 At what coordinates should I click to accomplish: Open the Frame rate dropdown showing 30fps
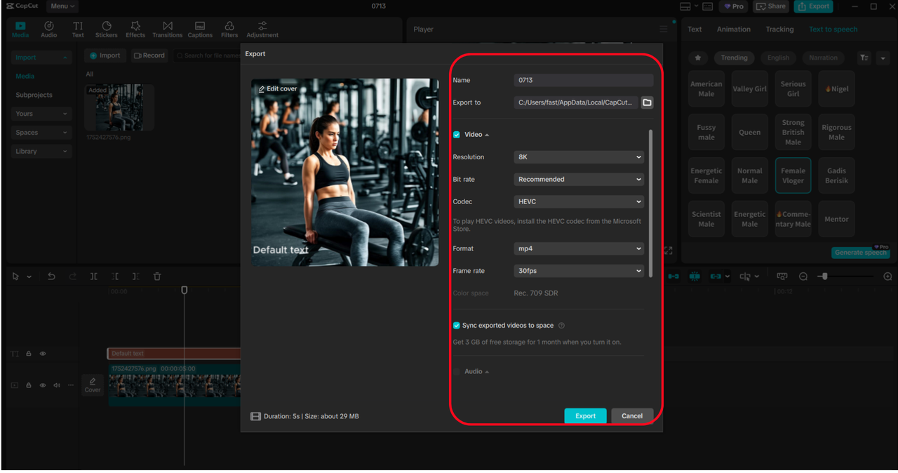pyautogui.click(x=579, y=271)
